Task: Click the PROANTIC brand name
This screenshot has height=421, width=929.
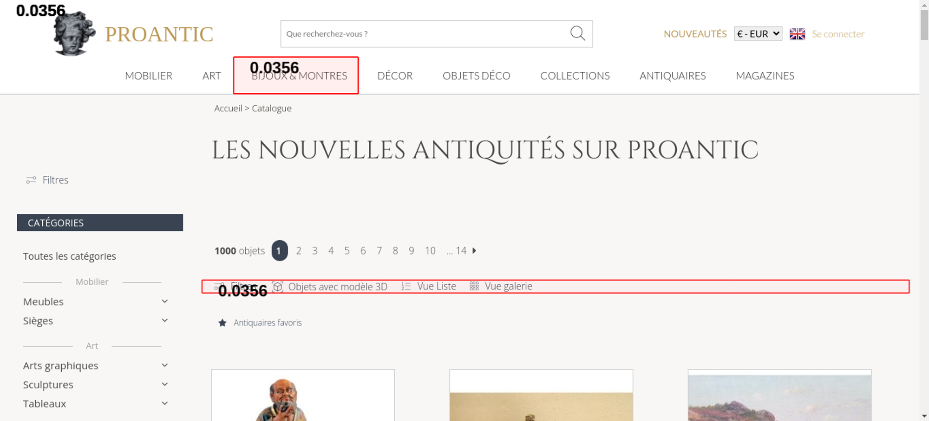Action: [159, 34]
